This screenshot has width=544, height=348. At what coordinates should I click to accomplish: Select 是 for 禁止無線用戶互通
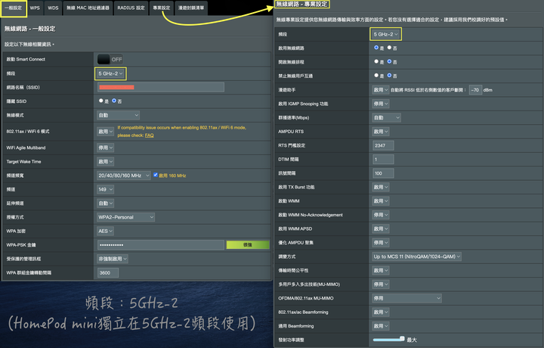(x=376, y=76)
